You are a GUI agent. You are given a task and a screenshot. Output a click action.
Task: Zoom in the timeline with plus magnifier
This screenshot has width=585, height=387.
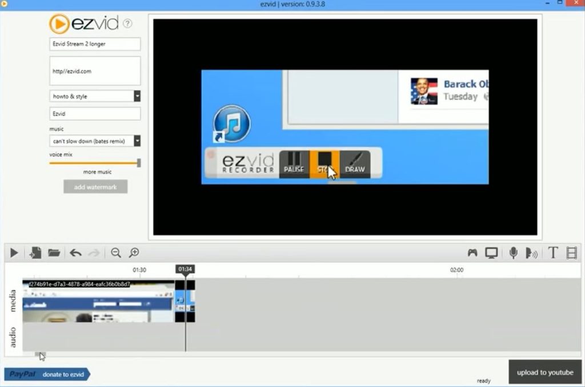pos(134,253)
